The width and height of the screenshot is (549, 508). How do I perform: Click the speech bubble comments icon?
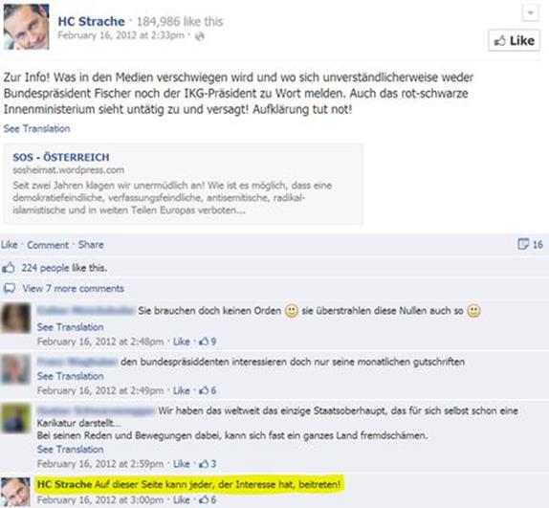[x=10, y=289]
